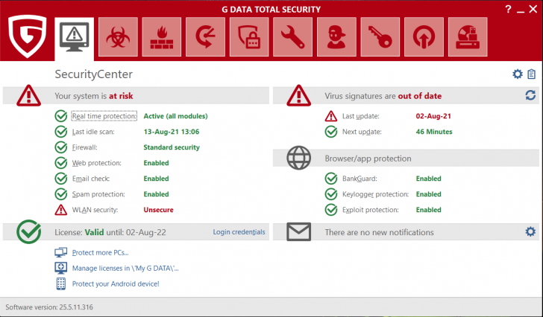Click the large license valid checkmark

[x=29, y=231]
